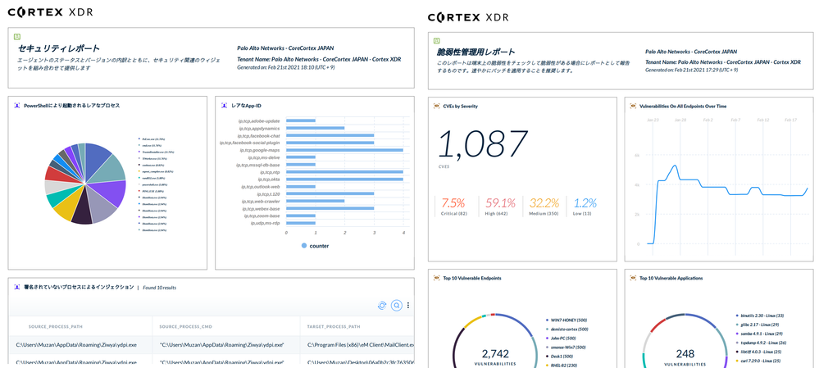Click the peak of the vulnerabilities line chart
Image resolution: width=819 pixels, height=368 pixels.
click(675, 166)
